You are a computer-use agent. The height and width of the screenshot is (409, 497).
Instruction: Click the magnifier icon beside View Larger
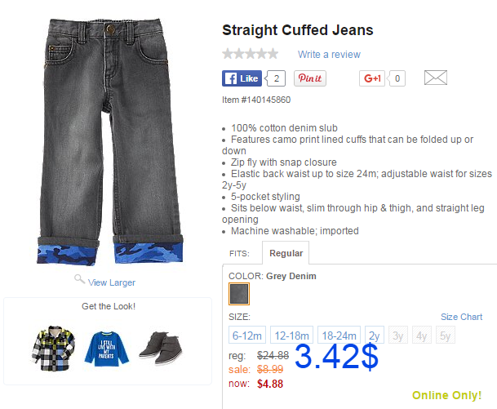pos(79,279)
